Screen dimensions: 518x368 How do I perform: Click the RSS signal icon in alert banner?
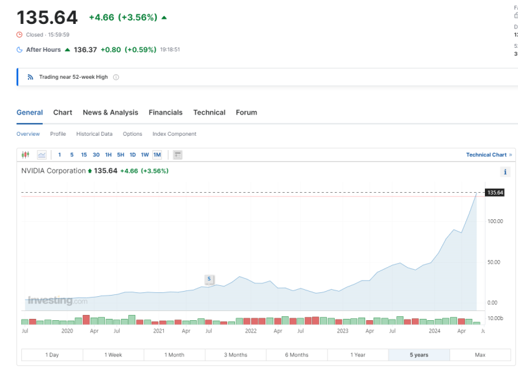pos(30,77)
